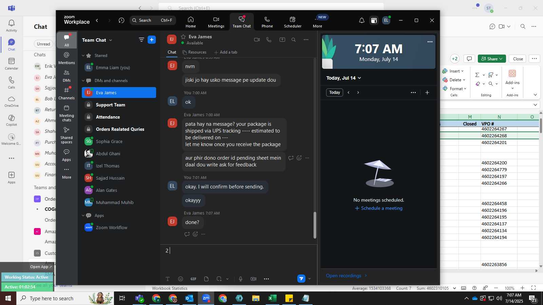543x305 pixels.
Task: Open the Support Team channel
Action: pos(119,105)
